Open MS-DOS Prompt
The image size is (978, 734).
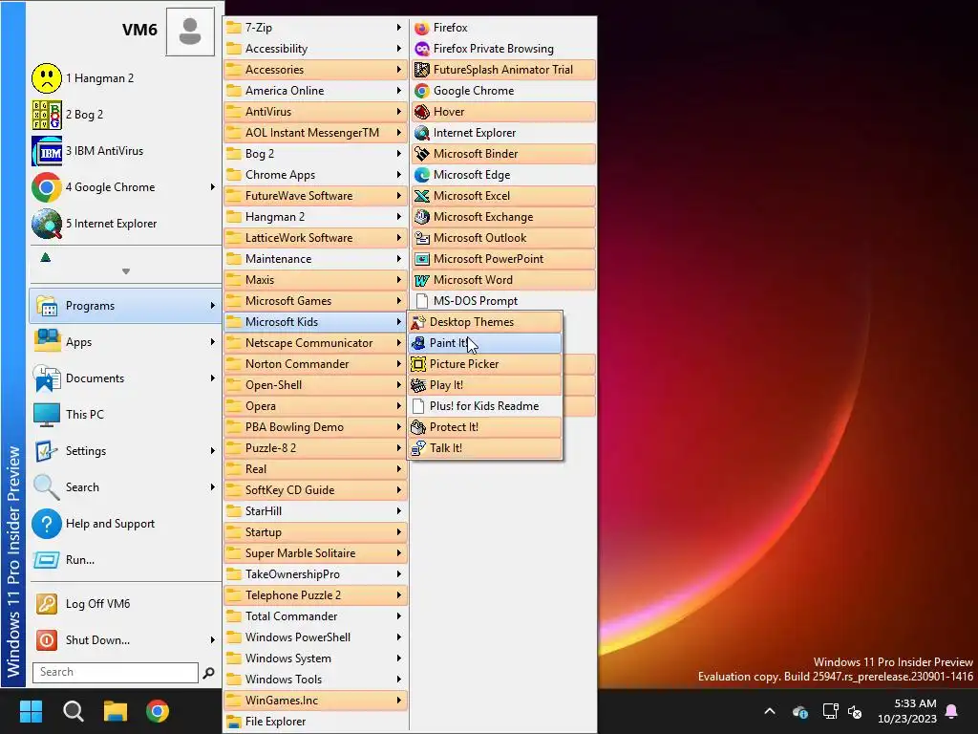503,301
